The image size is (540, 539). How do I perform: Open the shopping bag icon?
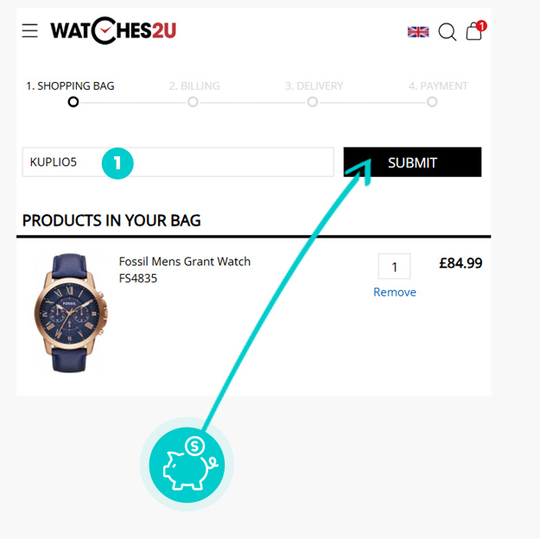tap(473, 31)
